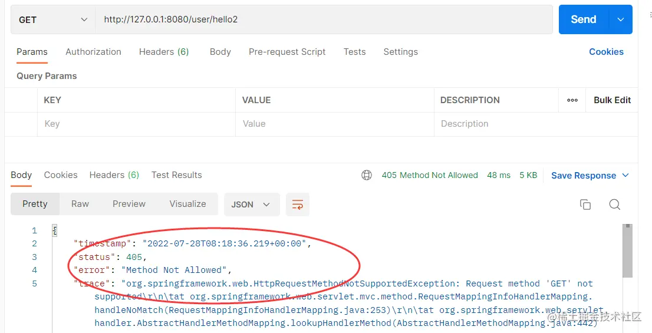Image resolution: width=652 pixels, height=333 pixels.
Task: Open the GET method dropdown
Action: coord(53,19)
